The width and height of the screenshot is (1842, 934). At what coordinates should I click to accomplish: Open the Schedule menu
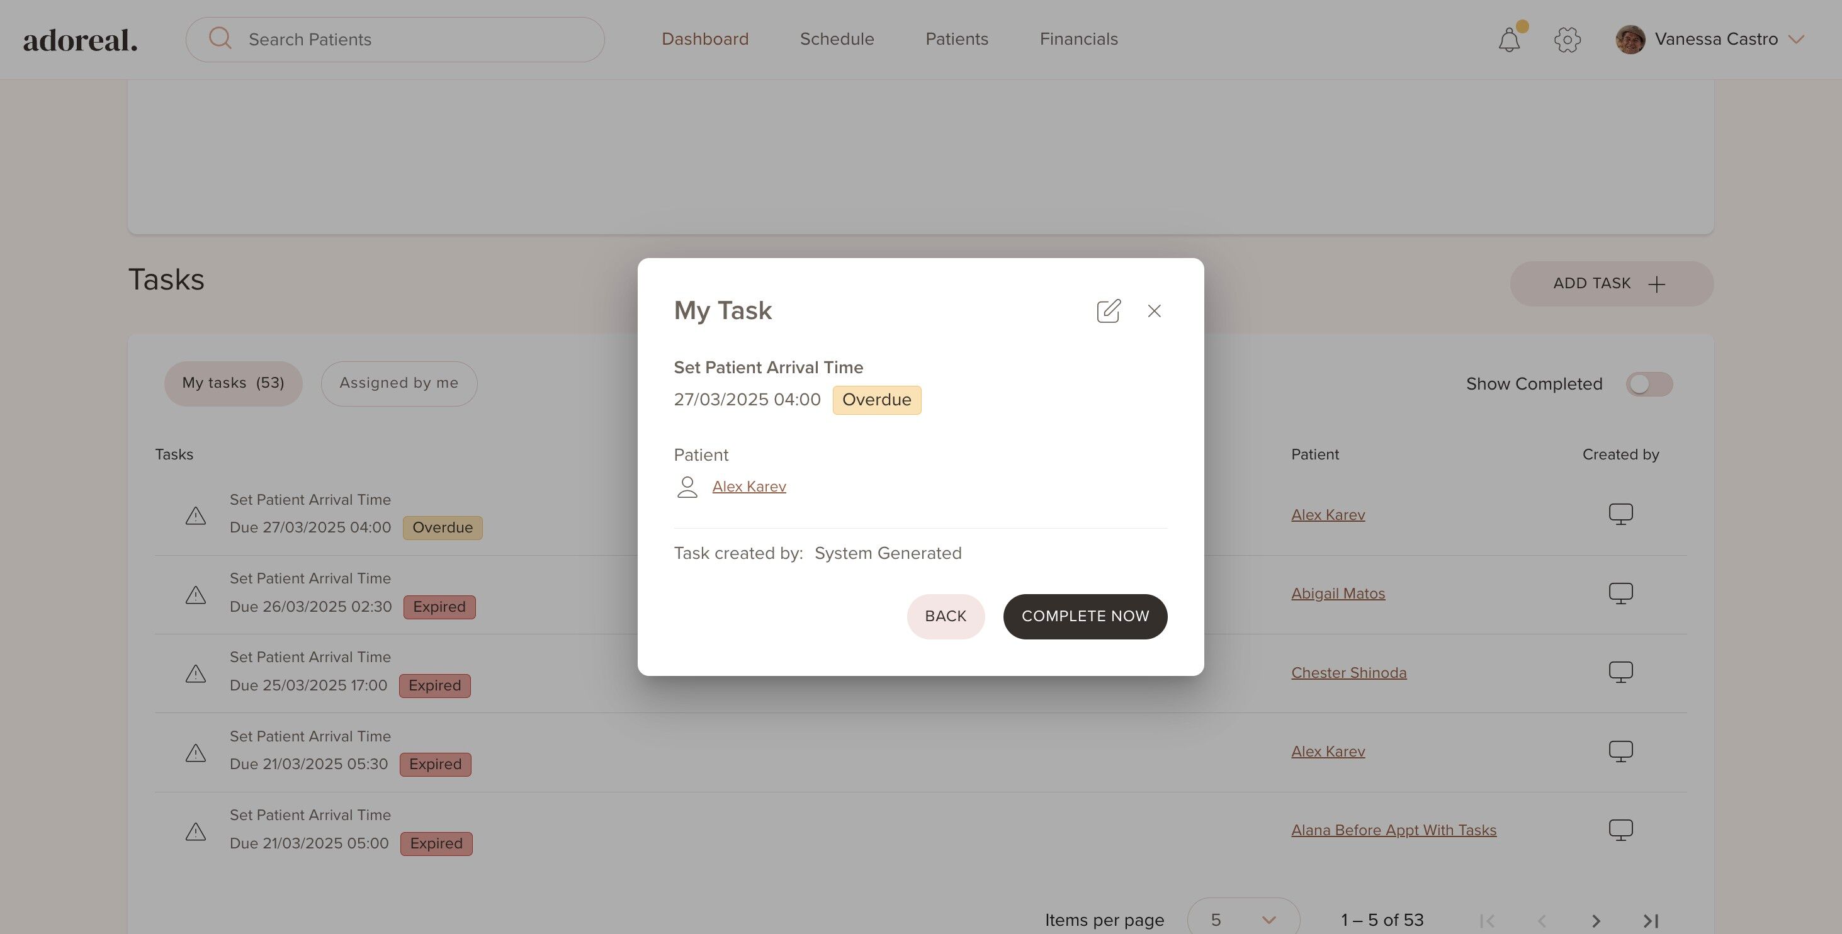837,39
